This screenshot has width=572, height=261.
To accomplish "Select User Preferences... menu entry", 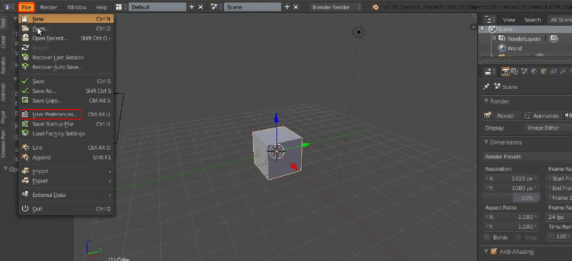I will click(x=66, y=114).
